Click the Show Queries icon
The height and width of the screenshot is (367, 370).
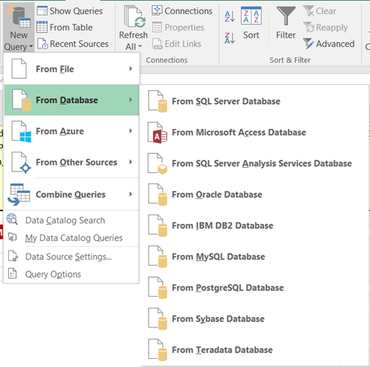click(x=42, y=11)
